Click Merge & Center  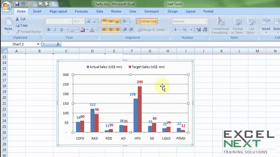pos(151,30)
